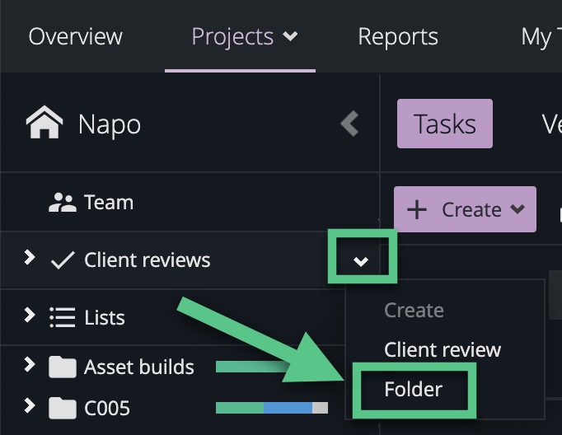This screenshot has width=562, height=435.
Task: Click the Client reviews checkmark icon
Action: [x=63, y=260]
